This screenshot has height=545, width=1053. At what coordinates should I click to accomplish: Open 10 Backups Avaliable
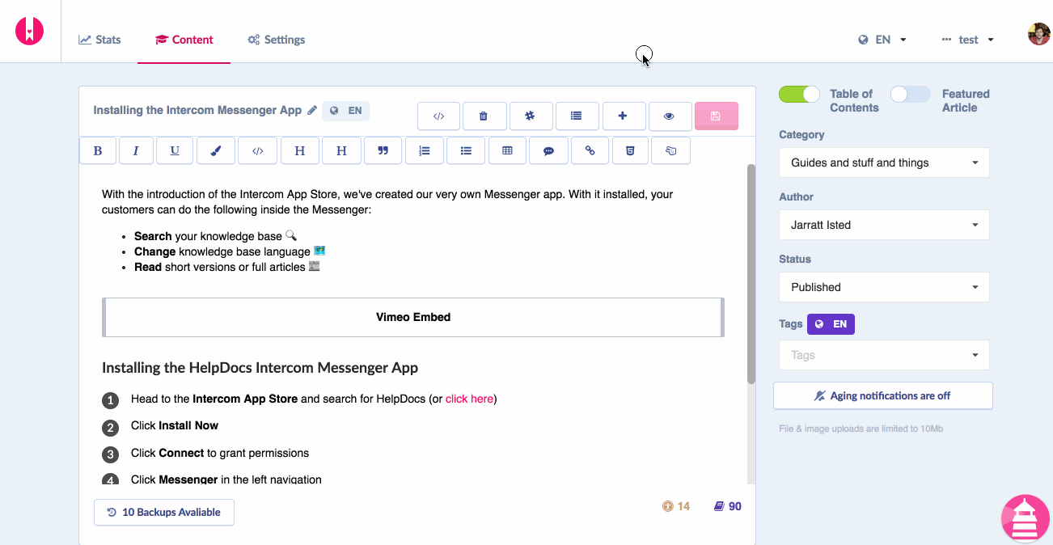(164, 512)
